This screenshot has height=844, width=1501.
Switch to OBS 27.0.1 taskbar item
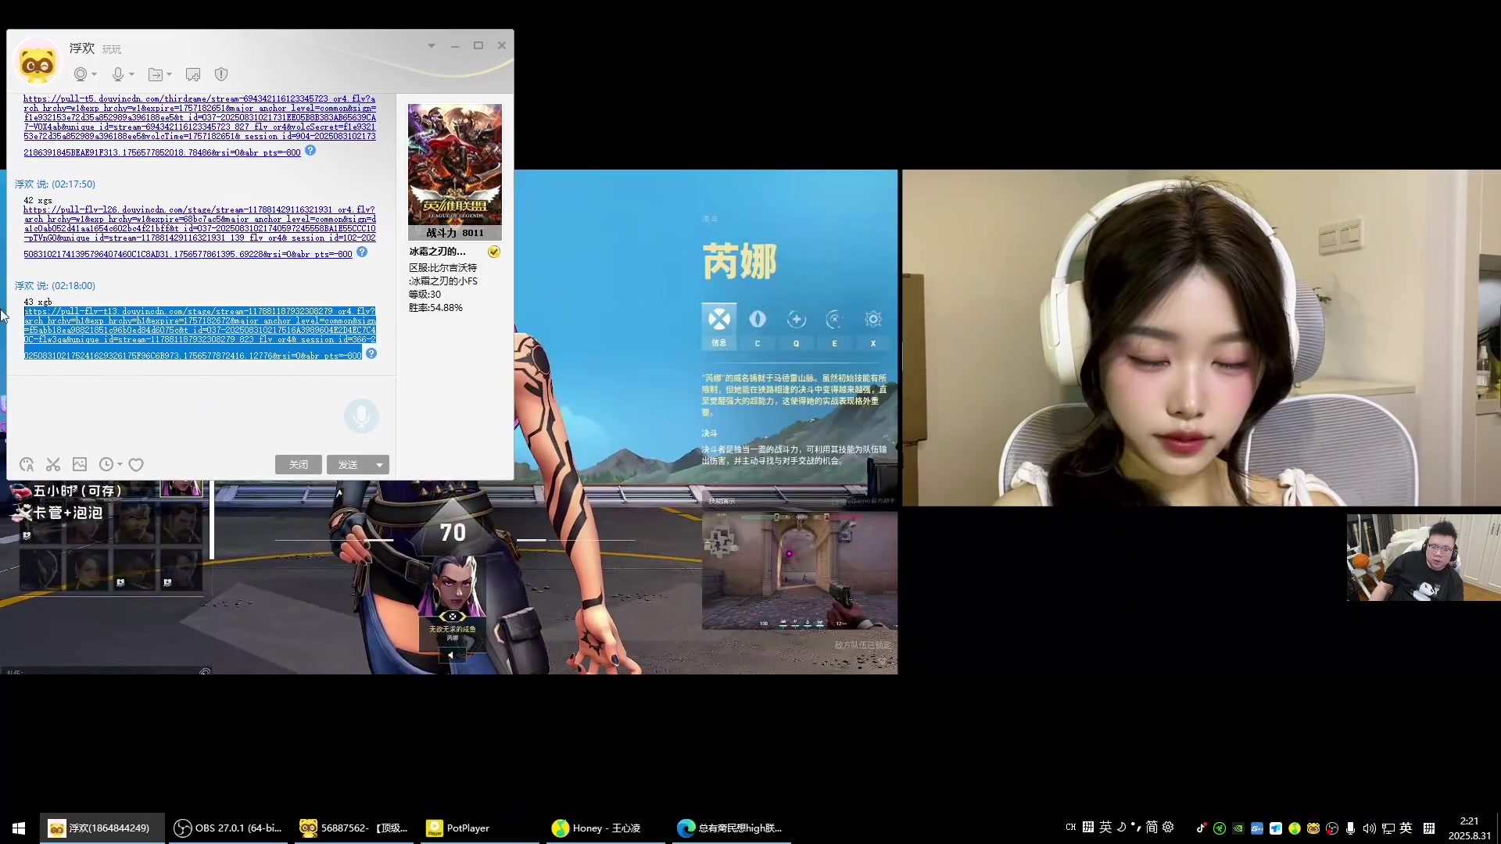click(227, 828)
